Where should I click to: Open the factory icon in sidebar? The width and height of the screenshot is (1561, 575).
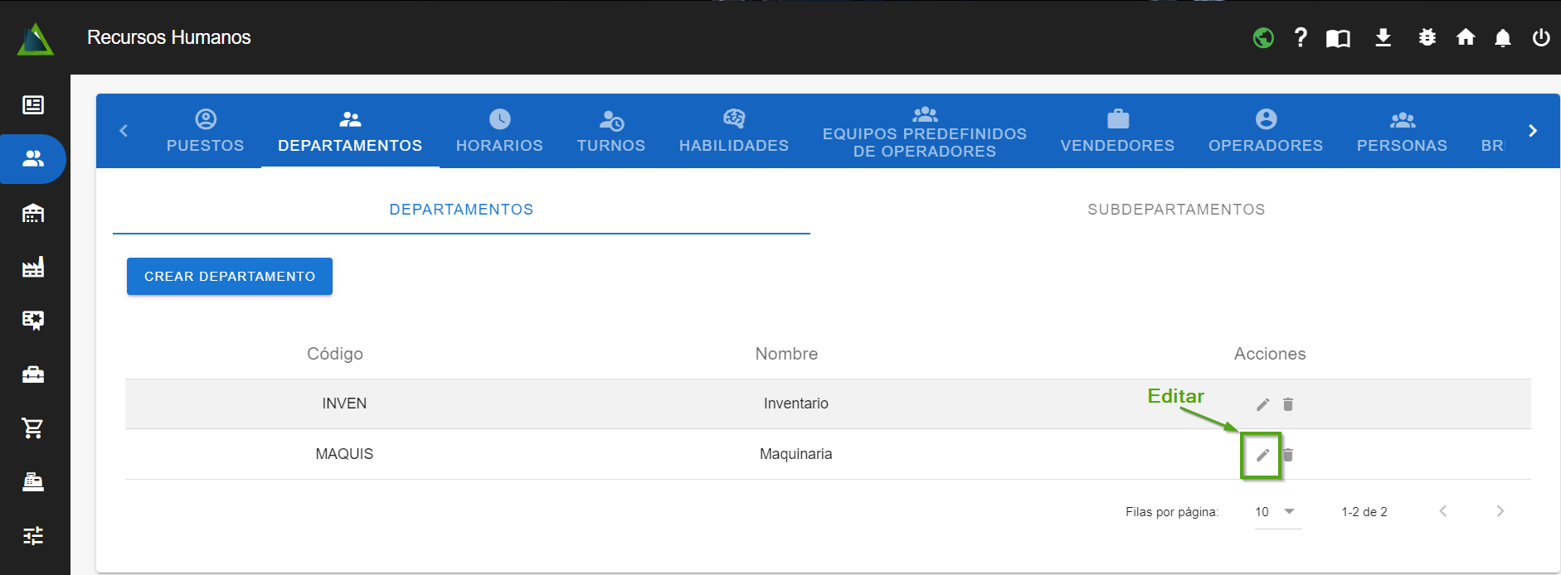pos(33,267)
